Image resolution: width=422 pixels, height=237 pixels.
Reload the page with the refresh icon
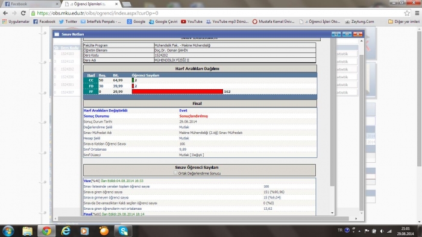(x=23, y=13)
